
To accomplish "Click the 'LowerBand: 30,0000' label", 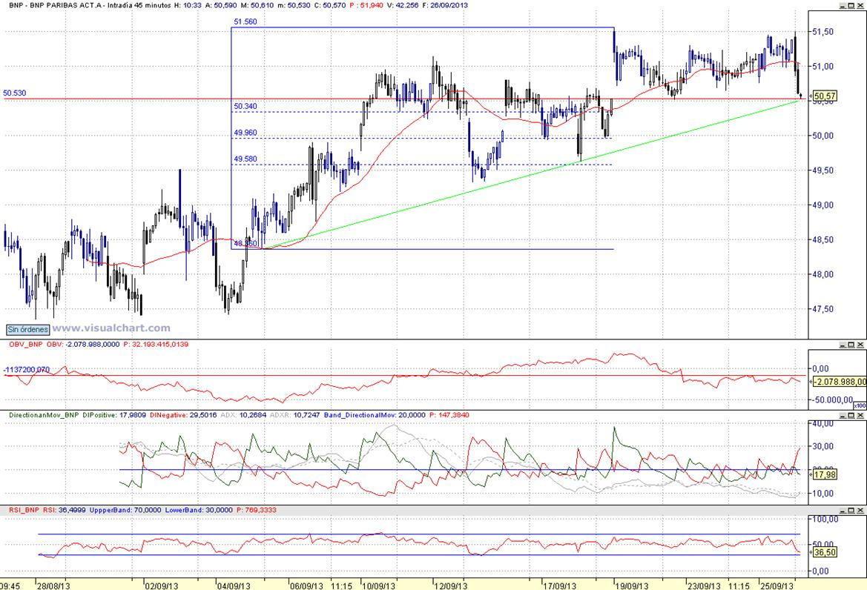I will (199, 510).
